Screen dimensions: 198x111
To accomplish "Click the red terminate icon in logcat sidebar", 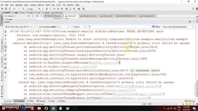I will tap(6, 72).
